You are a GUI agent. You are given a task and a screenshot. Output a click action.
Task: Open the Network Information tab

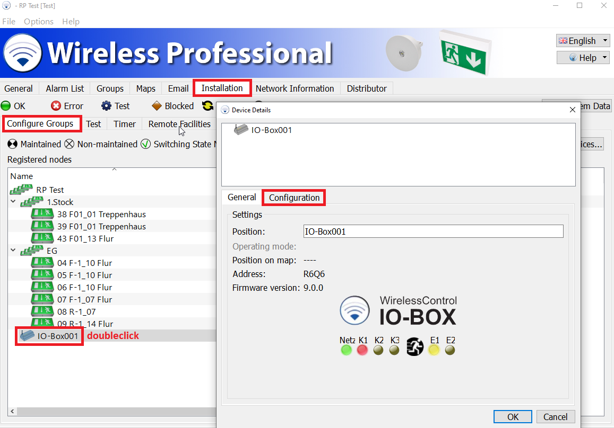coord(295,89)
